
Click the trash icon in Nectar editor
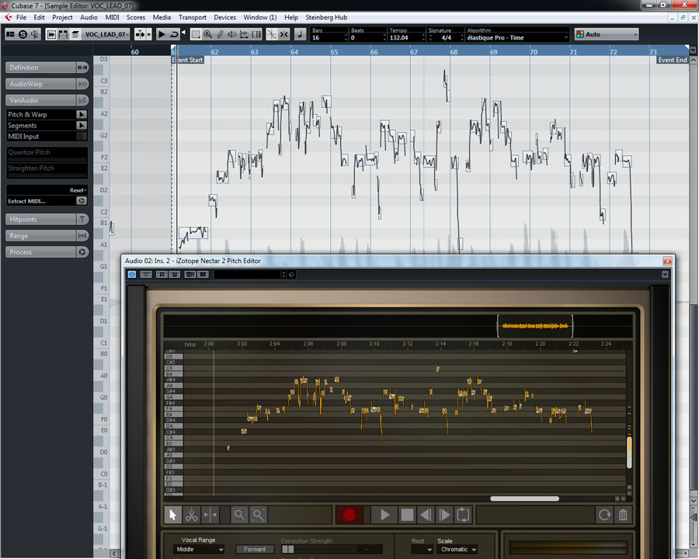622,515
